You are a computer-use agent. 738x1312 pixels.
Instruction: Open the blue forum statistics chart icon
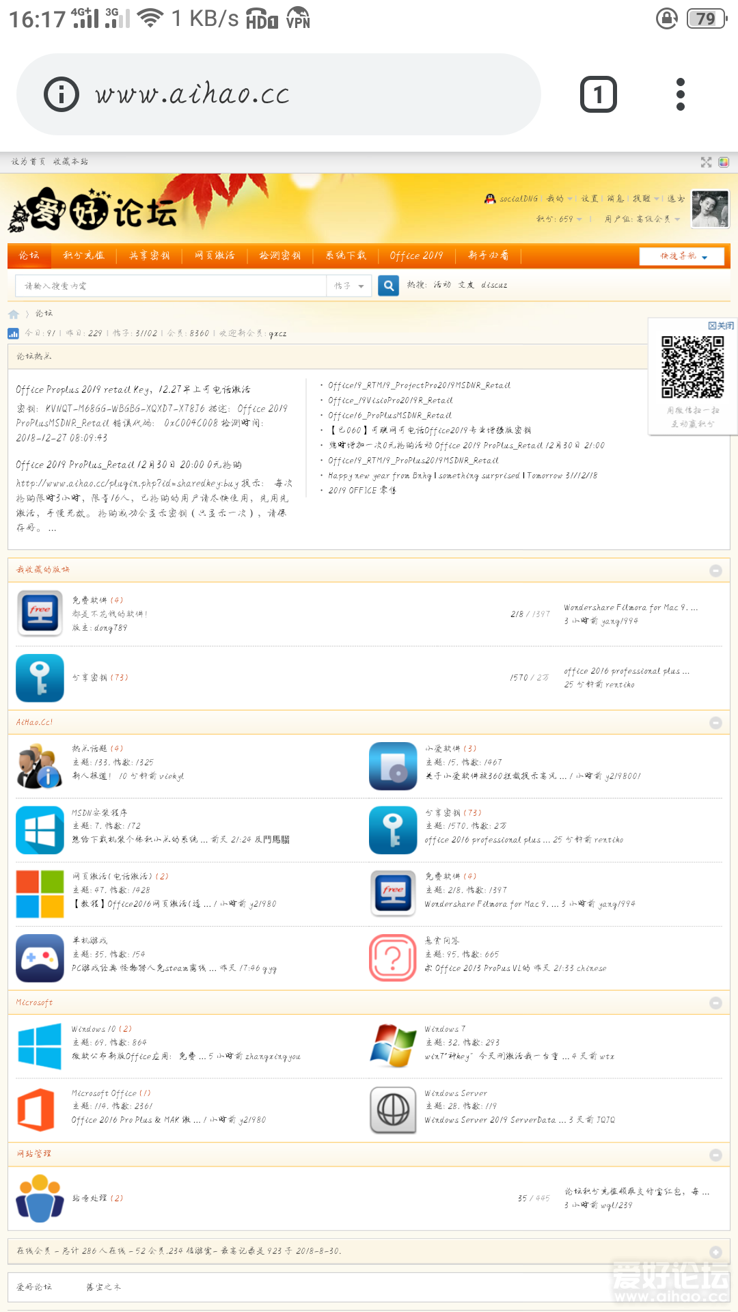pos(13,333)
